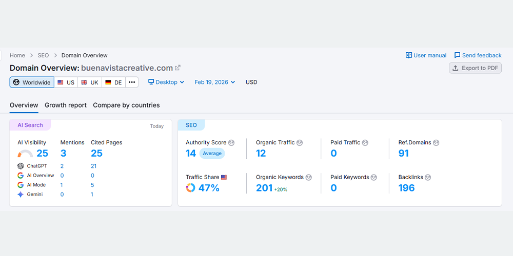Click info icon beside Ref.Domains
Viewport: 513px width, 256px height.
pos(436,143)
